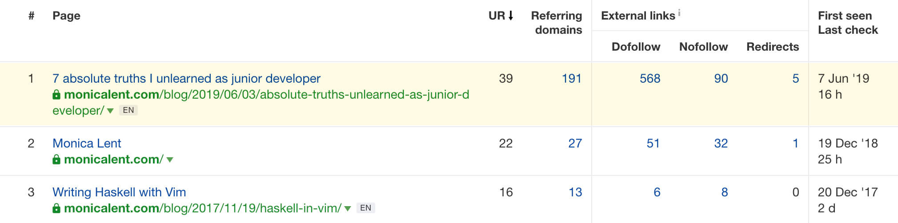
Task: Click 191 referring domains value
Action: tap(572, 79)
